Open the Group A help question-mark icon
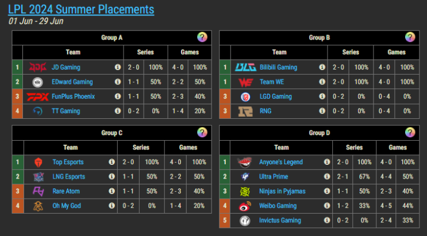Image resolution: width=427 pixels, height=236 pixels. (x=202, y=37)
